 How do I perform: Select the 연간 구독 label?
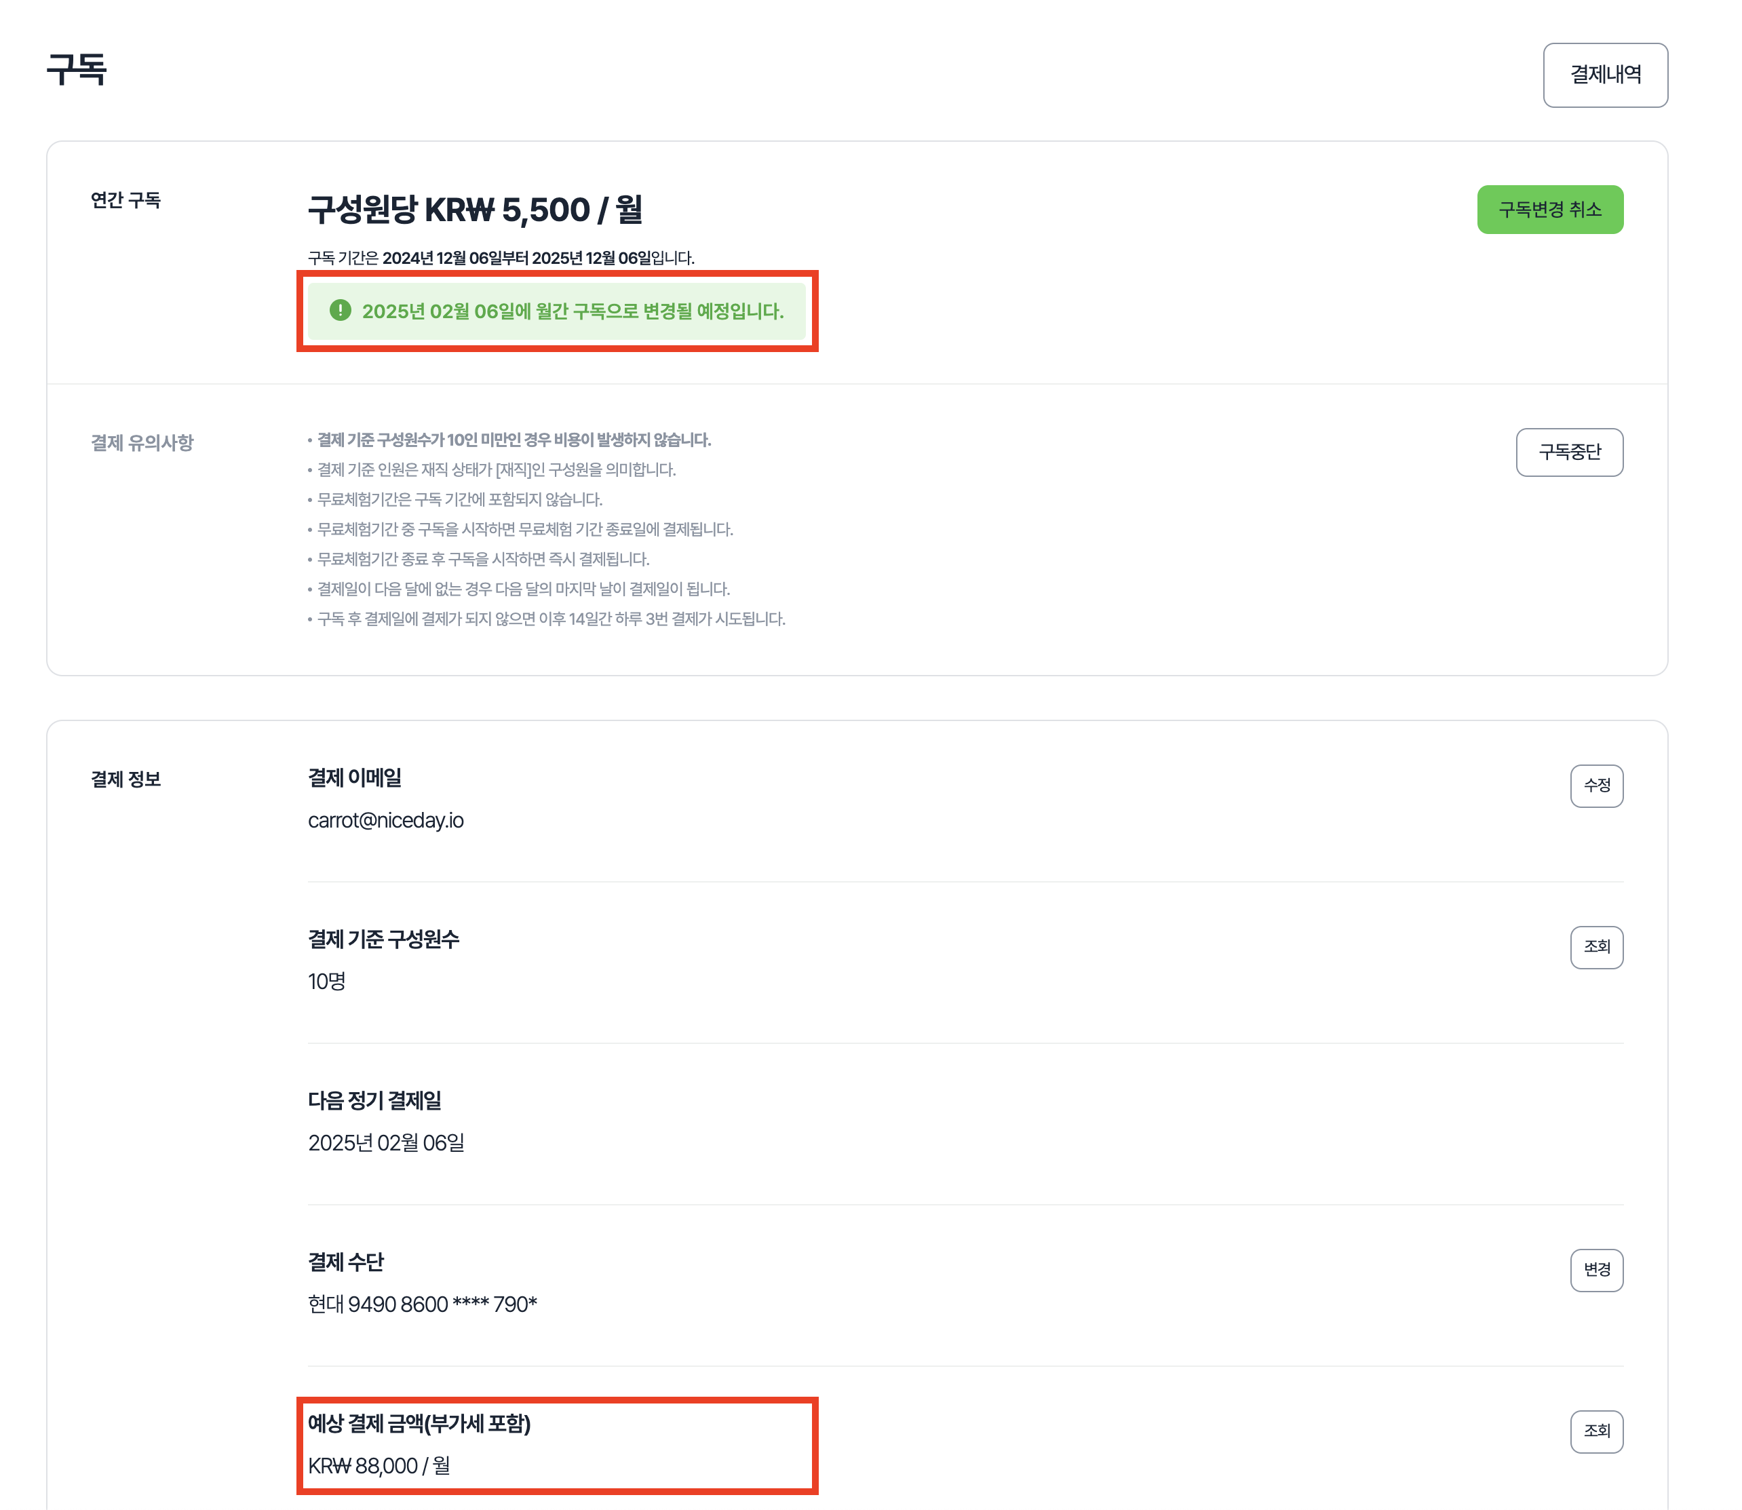125,201
